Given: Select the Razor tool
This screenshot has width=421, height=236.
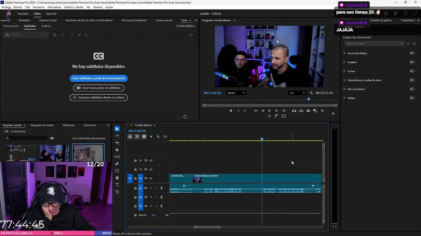Looking at the screenshot, I should click(x=117, y=150).
